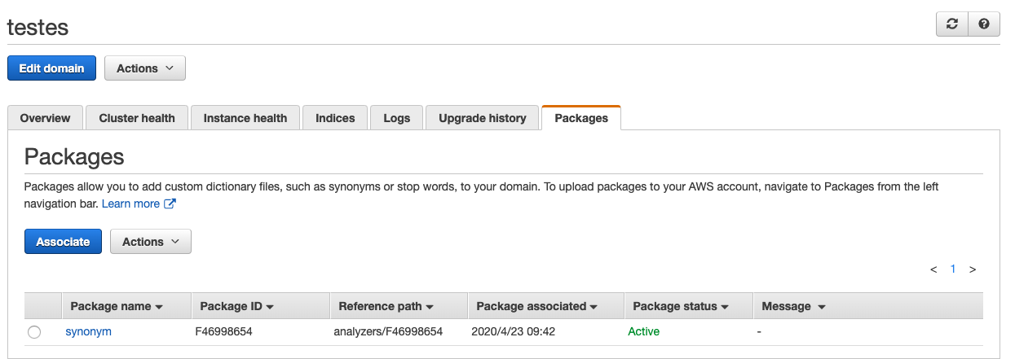Select the synonym package radio button
The image size is (1015, 359).
(x=33, y=332)
